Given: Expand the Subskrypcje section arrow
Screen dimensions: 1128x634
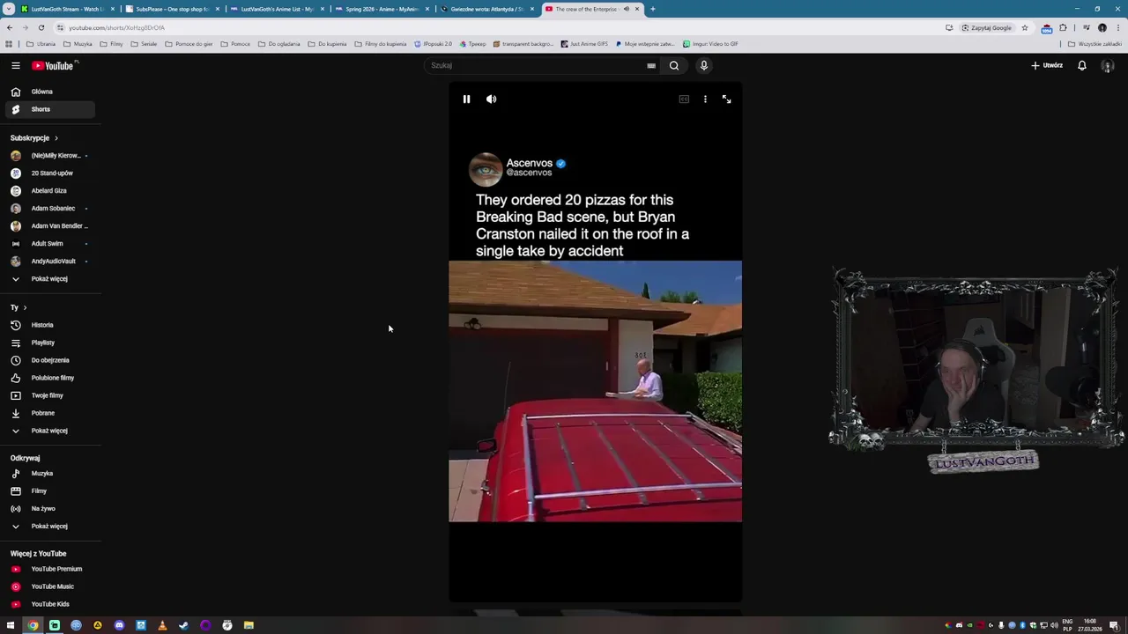Looking at the screenshot, I should [x=56, y=138].
